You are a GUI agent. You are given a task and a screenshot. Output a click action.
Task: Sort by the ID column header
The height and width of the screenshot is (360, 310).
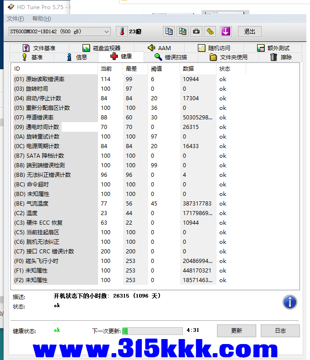pos(54,69)
